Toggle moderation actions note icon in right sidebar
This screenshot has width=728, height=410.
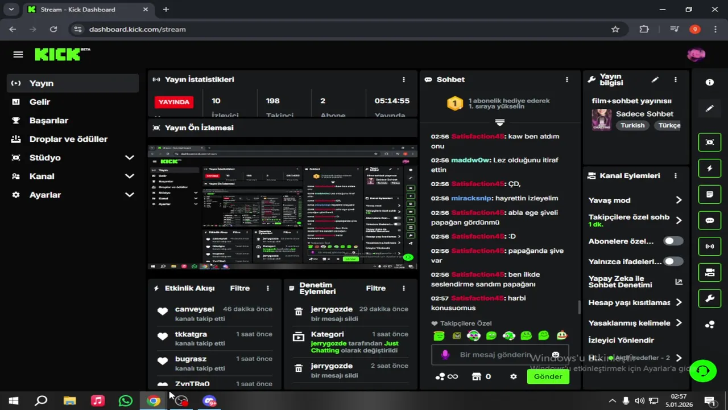pos(710,194)
